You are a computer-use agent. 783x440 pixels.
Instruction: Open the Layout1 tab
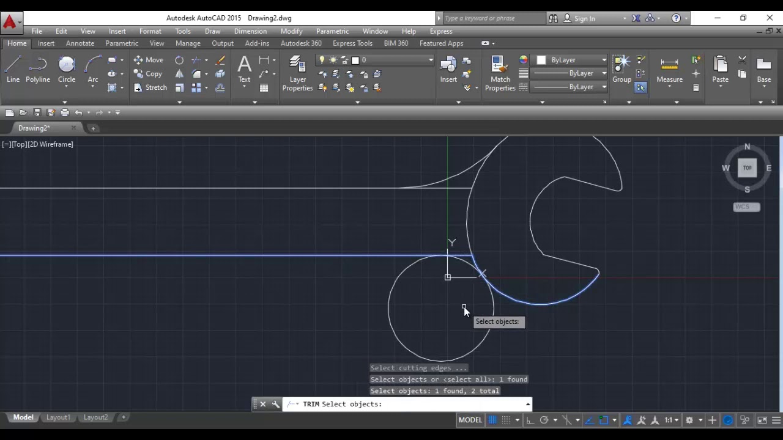coord(58,417)
